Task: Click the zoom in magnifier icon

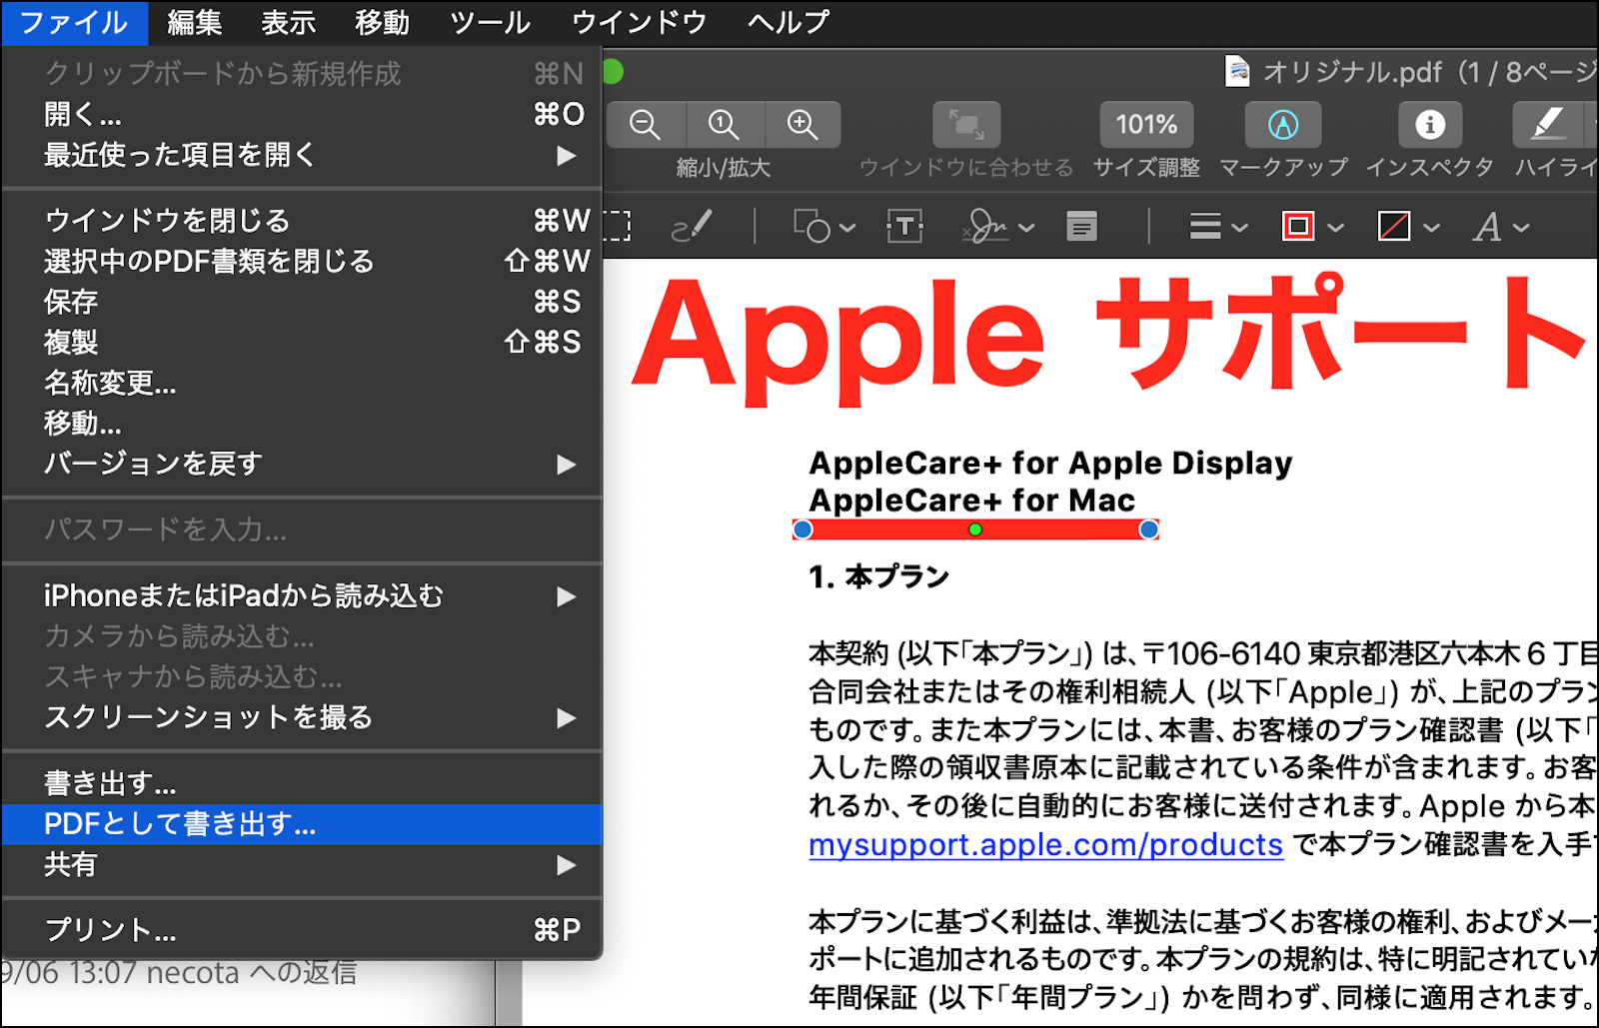Action: click(801, 125)
